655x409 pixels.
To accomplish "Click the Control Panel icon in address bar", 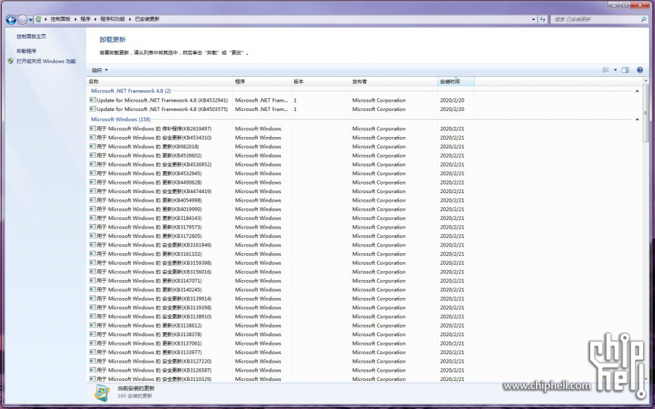I will [39, 19].
